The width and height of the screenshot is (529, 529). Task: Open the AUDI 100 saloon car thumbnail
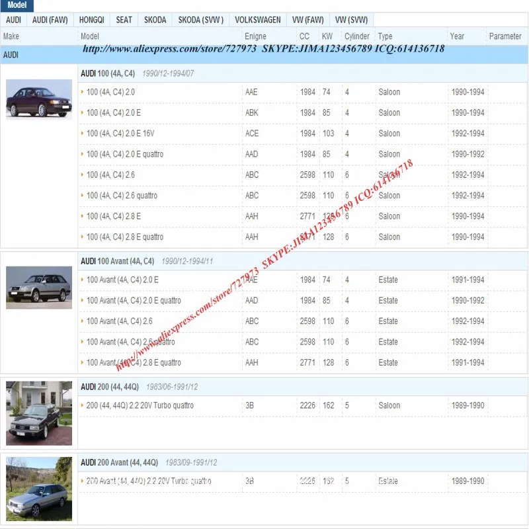[x=39, y=100]
